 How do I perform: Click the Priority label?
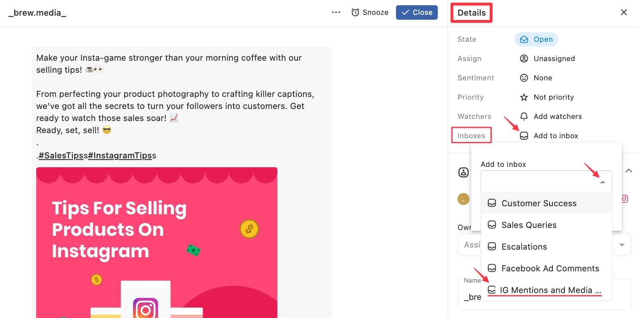pos(470,97)
